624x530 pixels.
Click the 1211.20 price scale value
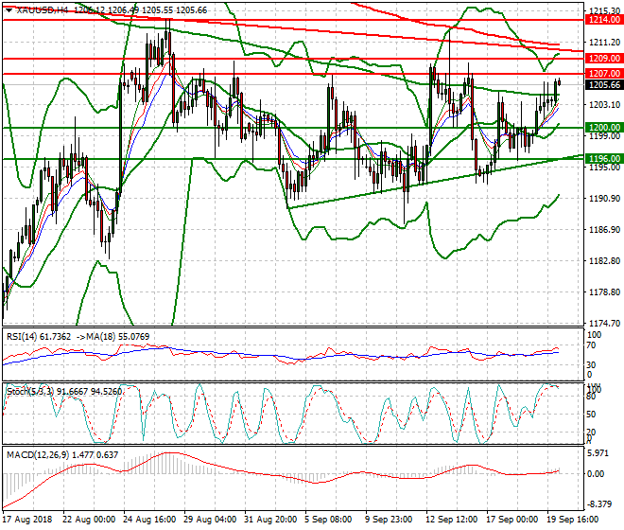604,43
